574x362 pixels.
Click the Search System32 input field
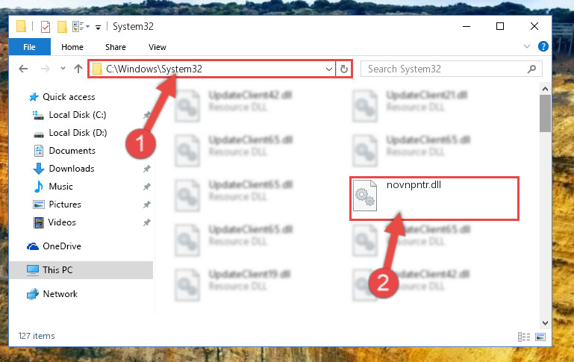(446, 69)
